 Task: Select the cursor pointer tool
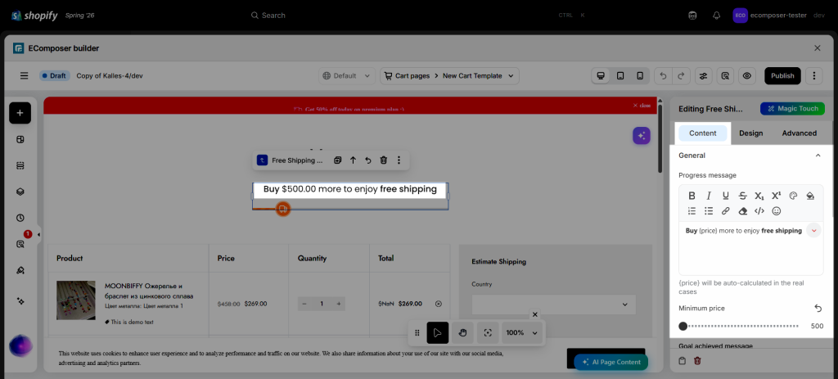(438, 332)
